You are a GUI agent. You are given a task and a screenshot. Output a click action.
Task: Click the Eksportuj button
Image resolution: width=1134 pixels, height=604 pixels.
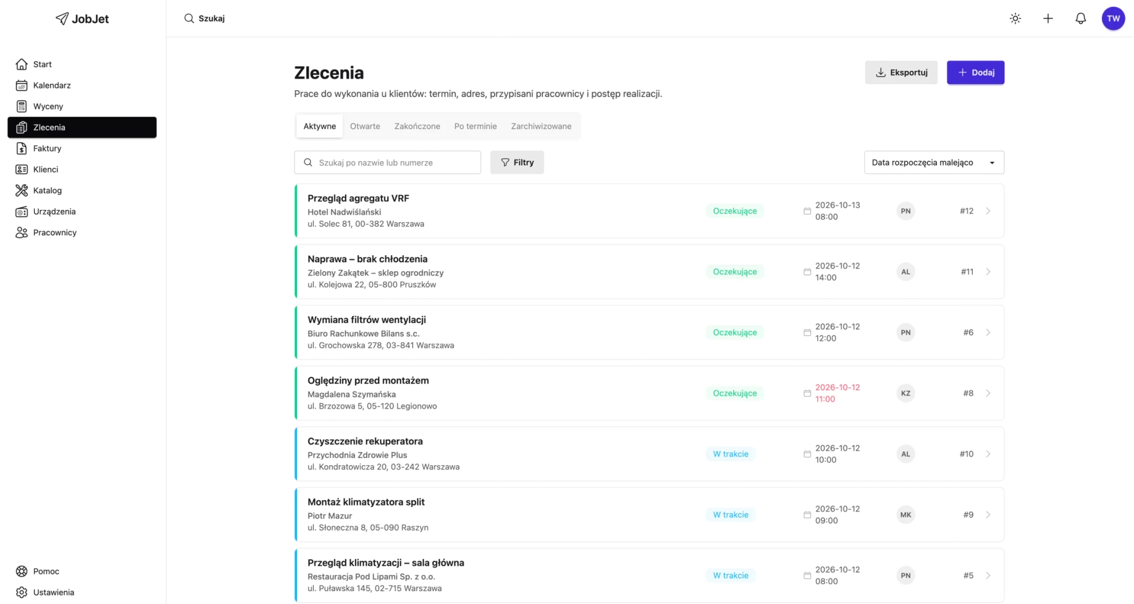click(901, 73)
